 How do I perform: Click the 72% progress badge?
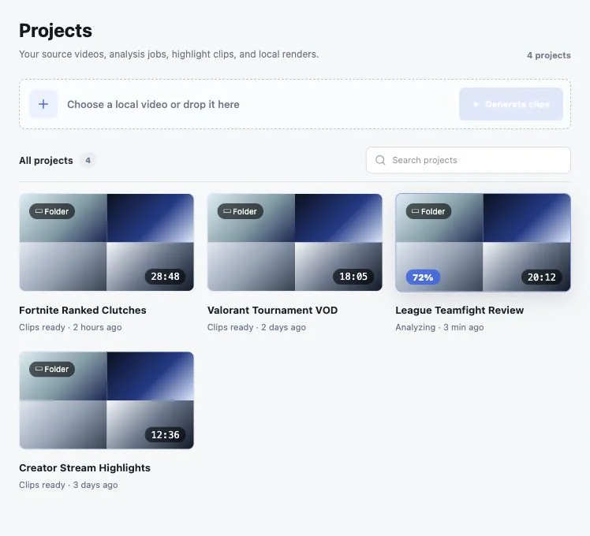coord(423,277)
